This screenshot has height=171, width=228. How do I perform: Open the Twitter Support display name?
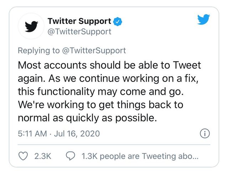point(79,21)
